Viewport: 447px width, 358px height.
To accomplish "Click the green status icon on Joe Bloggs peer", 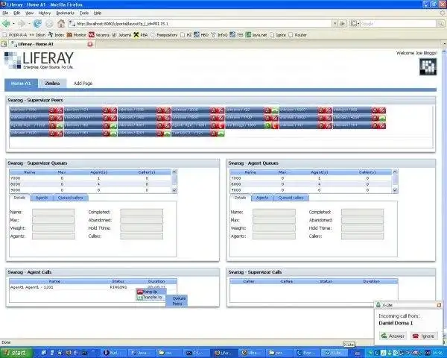I will (x=267, y=125).
